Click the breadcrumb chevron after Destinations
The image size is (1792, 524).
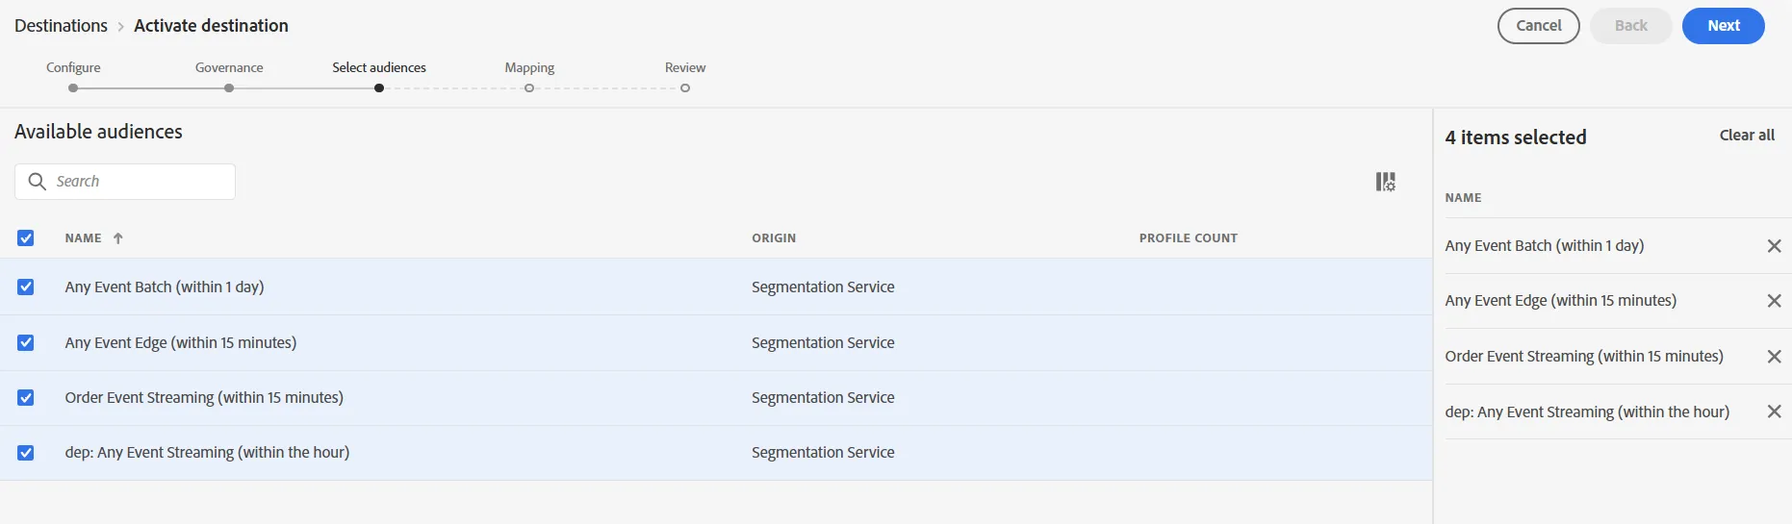click(x=121, y=27)
